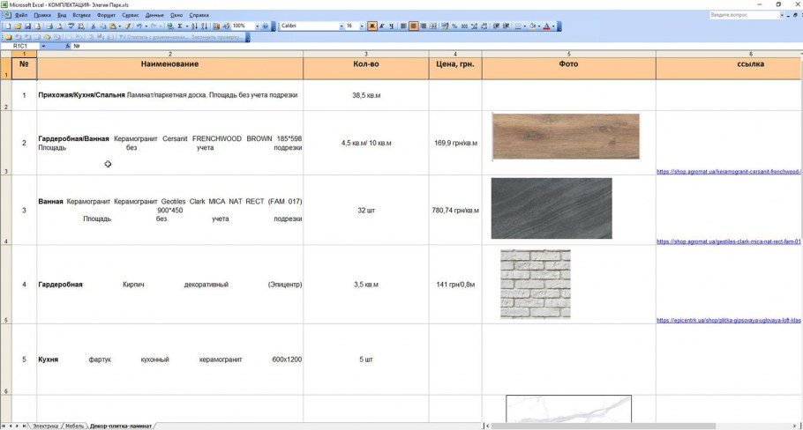803x430 pixels.
Task: Undo the last action
Action: pyautogui.click(x=139, y=26)
